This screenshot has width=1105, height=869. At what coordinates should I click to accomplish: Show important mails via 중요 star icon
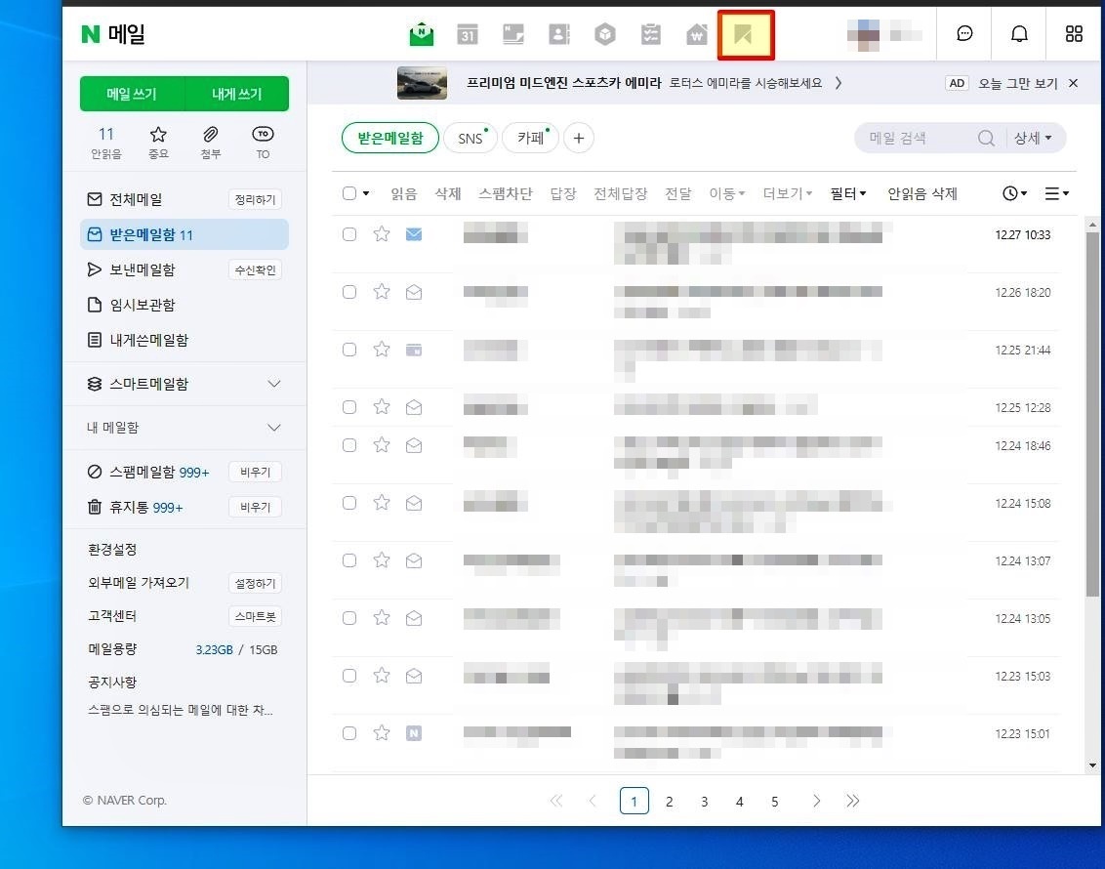pos(158,142)
